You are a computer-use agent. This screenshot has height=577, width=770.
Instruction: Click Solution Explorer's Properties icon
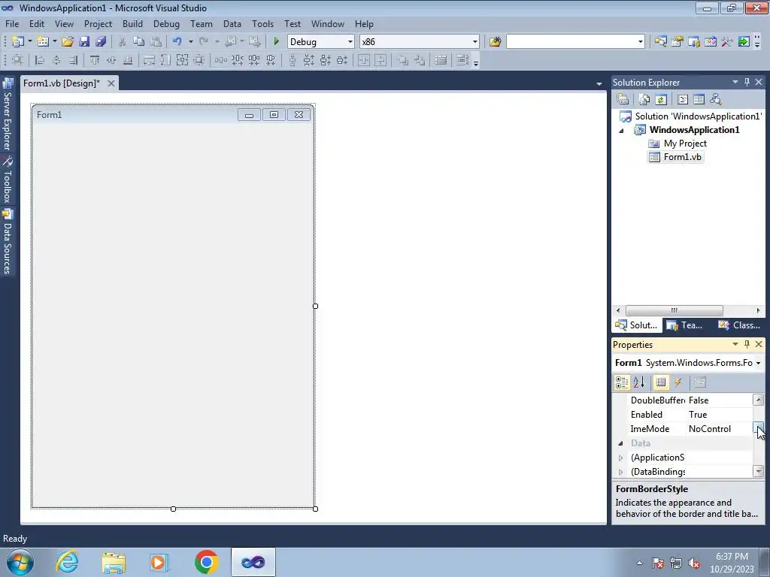(623, 100)
